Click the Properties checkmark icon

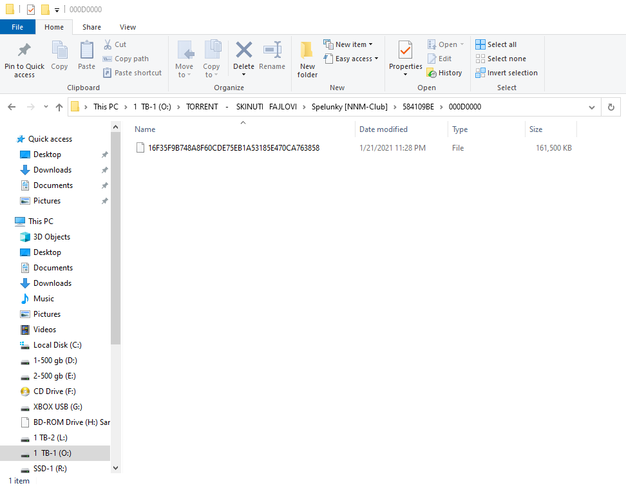coord(405,50)
